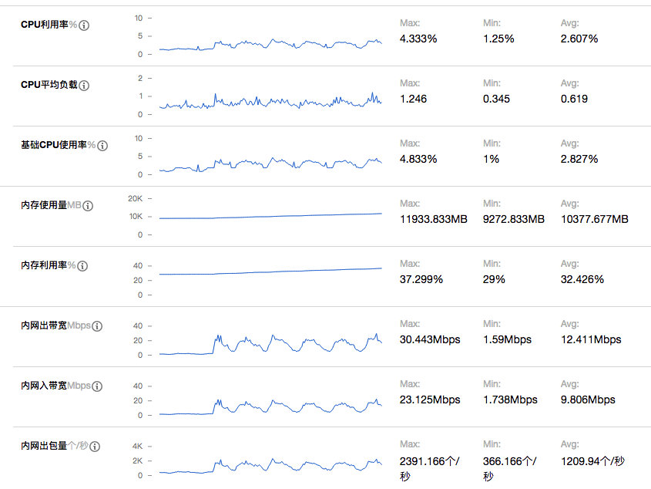Click the 基础CPU使用率 chart
The height and width of the screenshot is (489, 651).
coord(270,163)
